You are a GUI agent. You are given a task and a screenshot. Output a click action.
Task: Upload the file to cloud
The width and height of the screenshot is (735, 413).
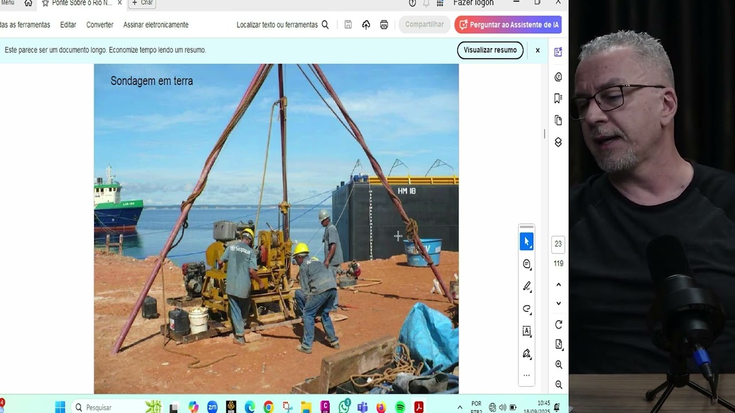coord(366,25)
